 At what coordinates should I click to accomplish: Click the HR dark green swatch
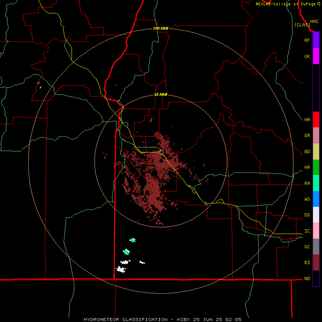pyautogui.click(x=316, y=167)
